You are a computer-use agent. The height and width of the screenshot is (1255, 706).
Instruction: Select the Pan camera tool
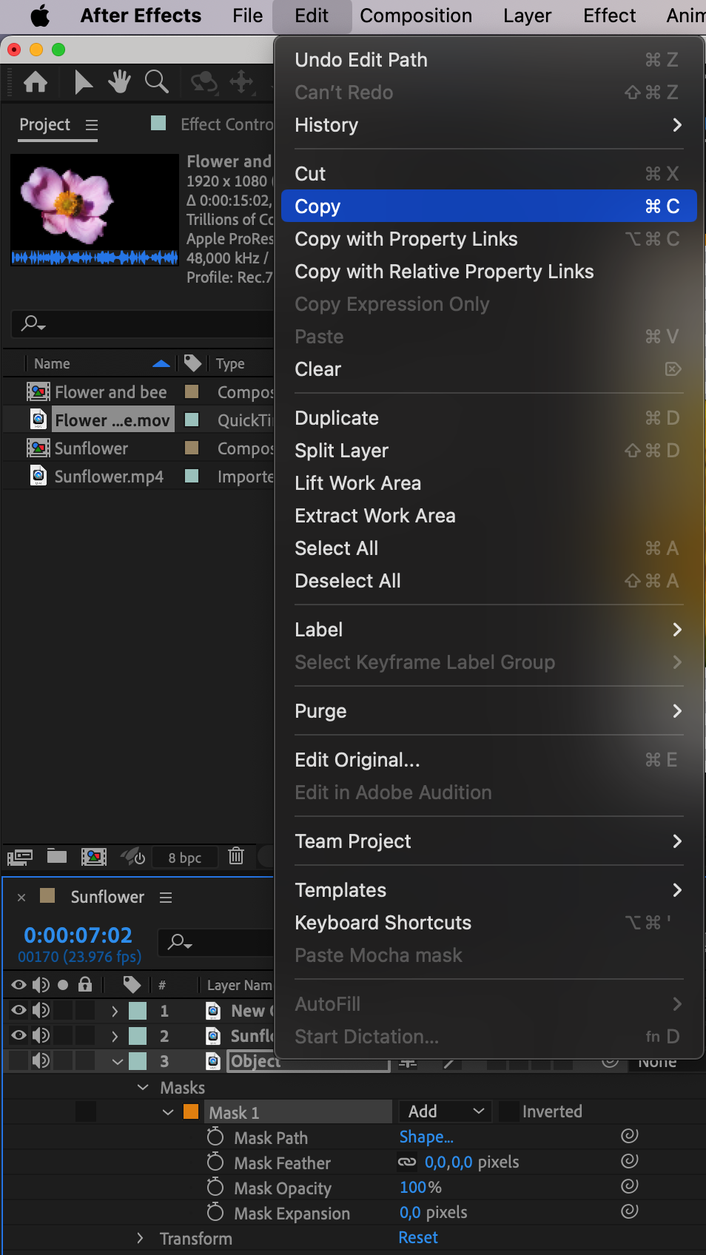242,82
